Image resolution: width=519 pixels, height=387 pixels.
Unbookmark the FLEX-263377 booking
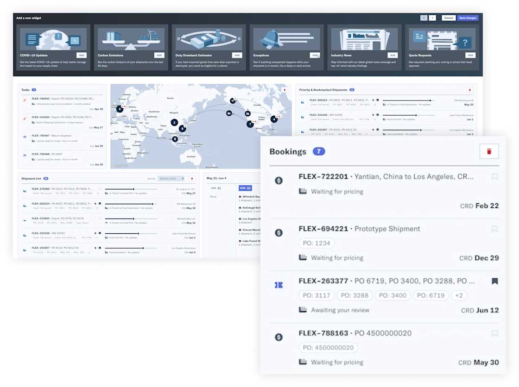click(494, 281)
